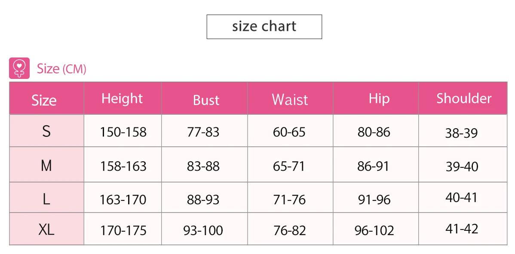Click the pink female symbol icon
The height and width of the screenshot is (254, 515).
19,68
